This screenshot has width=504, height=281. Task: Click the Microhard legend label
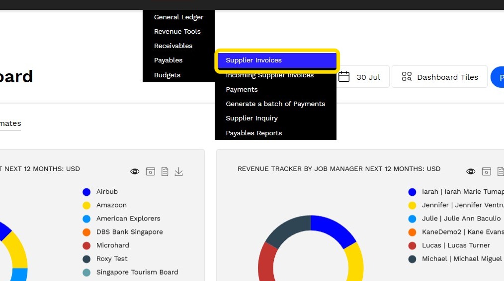112,245
